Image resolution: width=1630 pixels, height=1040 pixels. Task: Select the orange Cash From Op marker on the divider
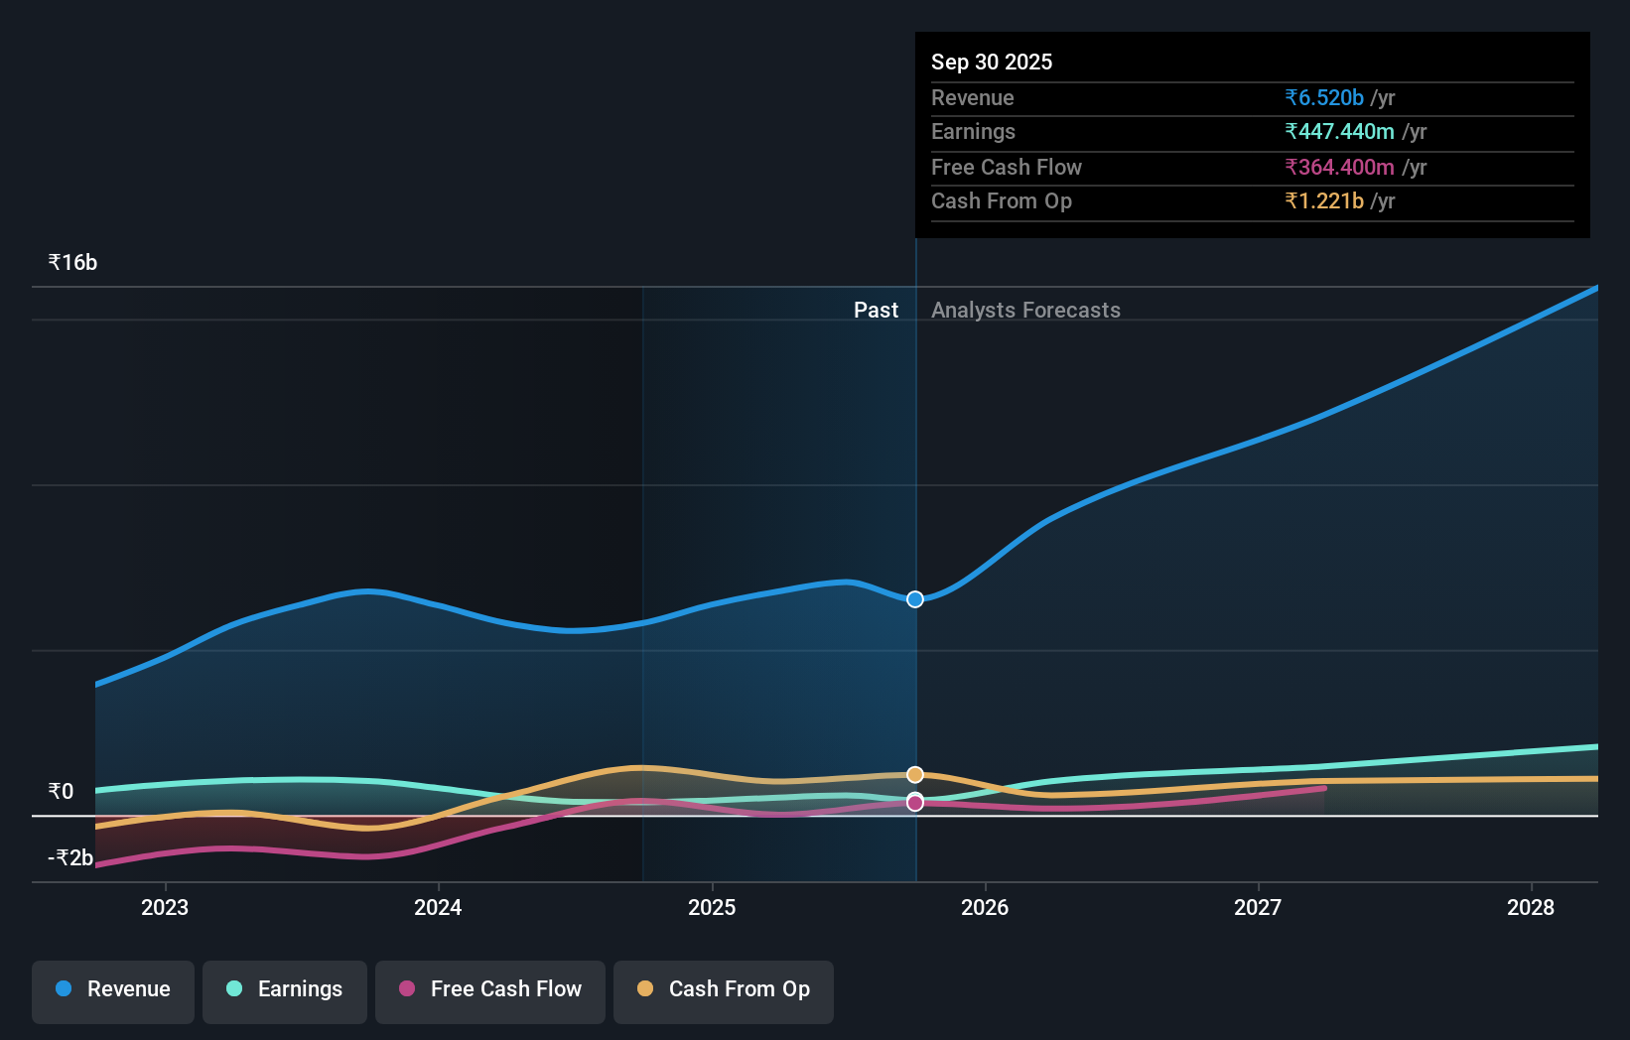point(914,773)
